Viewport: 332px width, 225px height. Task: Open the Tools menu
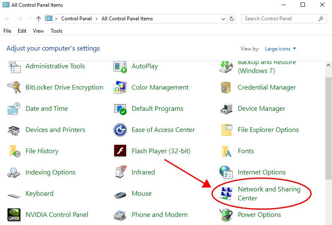coord(56,31)
